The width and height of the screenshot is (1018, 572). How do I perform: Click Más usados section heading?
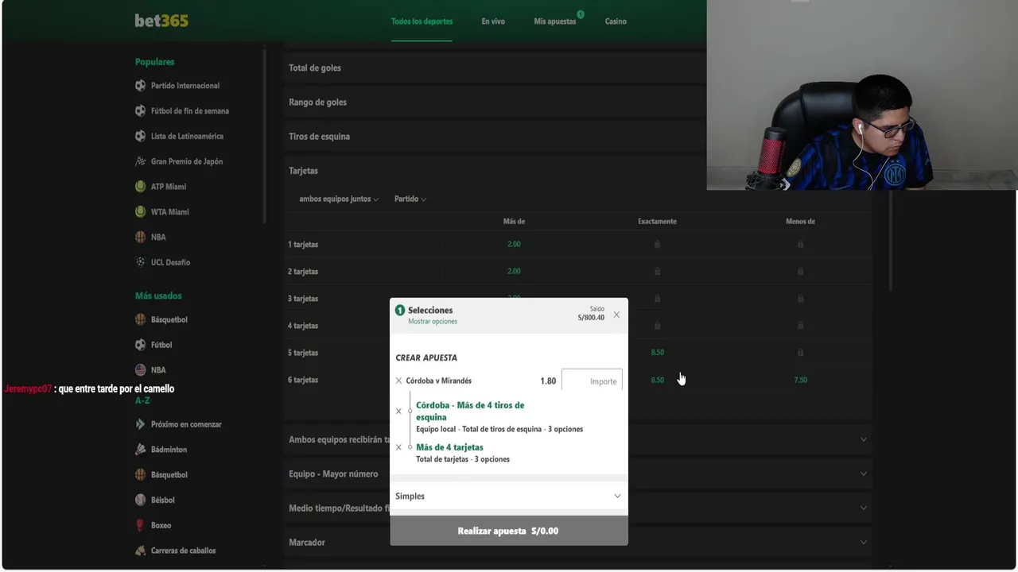[x=158, y=296]
